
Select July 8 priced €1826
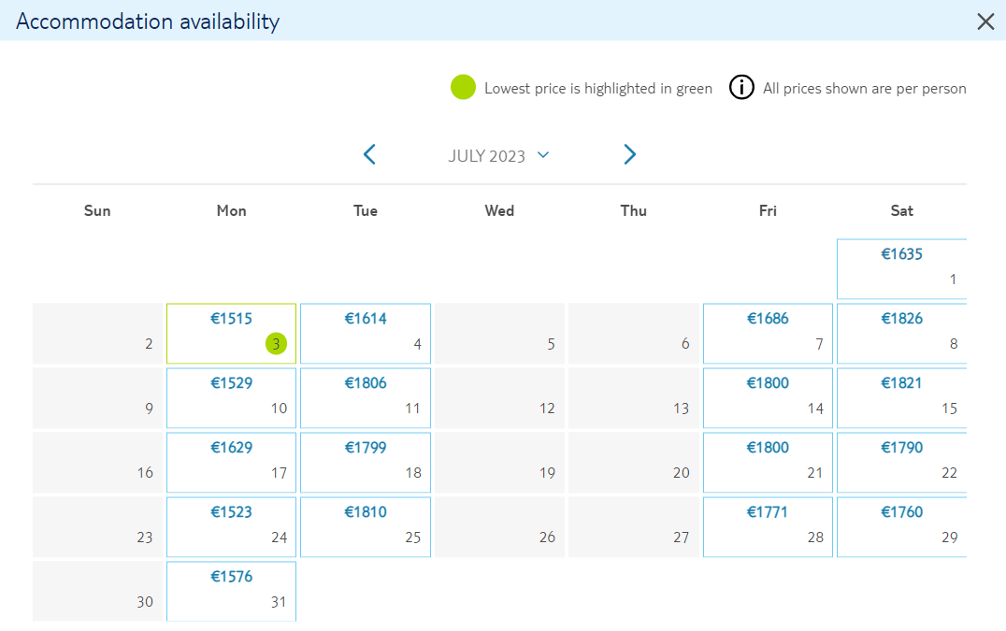pyautogui.click(x=901, y=334)
